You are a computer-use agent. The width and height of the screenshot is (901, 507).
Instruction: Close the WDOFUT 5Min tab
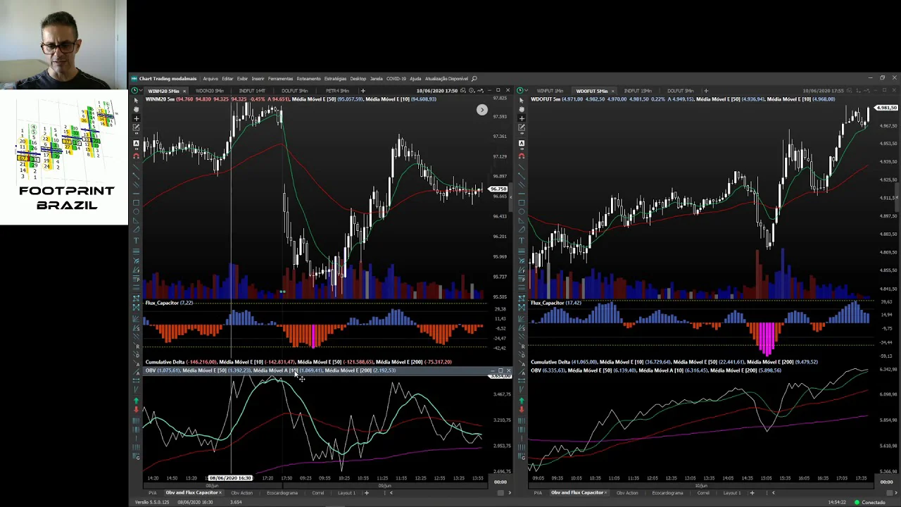[612, 91]
